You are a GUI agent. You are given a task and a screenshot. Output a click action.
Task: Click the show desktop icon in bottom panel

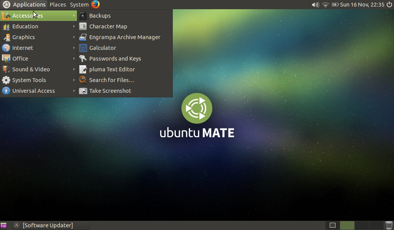click(x=3, y=225)
